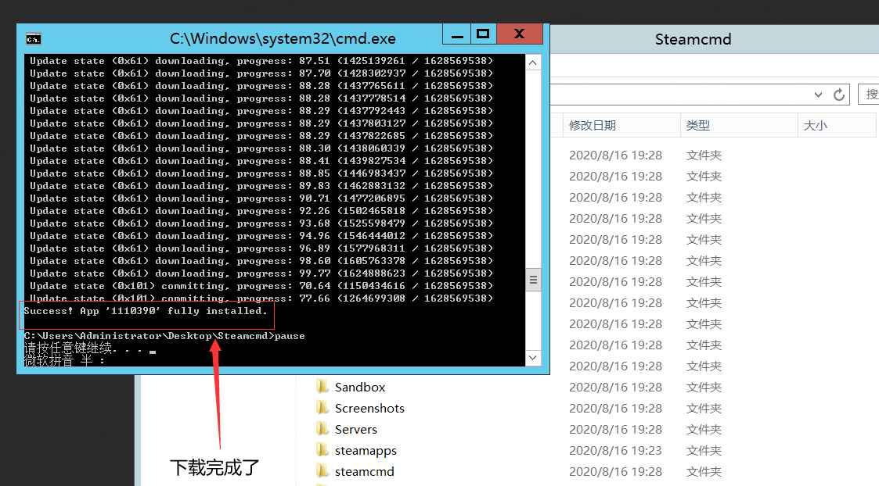This screenshot has height=486, width=879.
Task: Close the cmd.exe window
Action: [520, 34]
